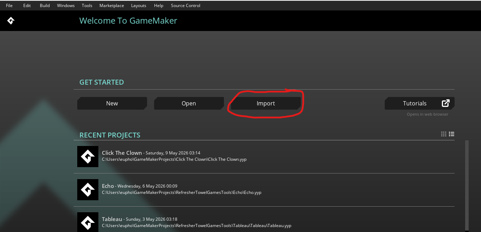Open the Windows menu

[x=66, y=6]
